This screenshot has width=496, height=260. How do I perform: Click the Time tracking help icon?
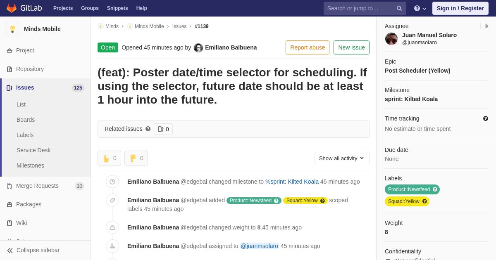tap(486, 118)
